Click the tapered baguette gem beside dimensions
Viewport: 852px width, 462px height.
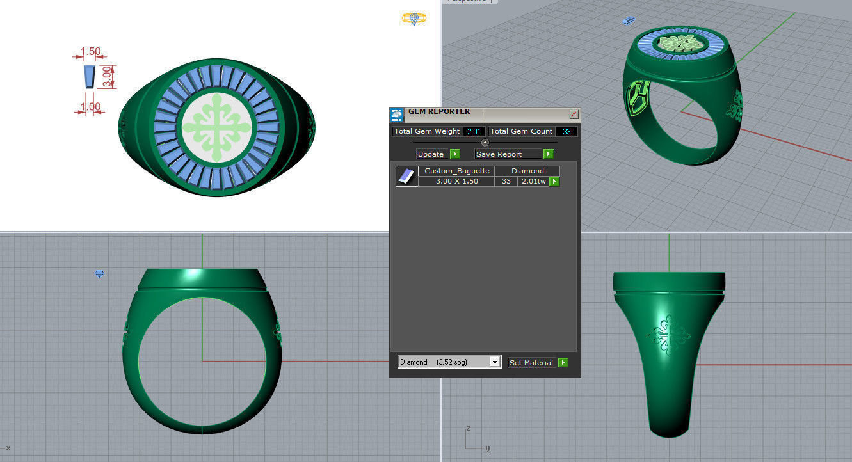[x=90, y=76]
